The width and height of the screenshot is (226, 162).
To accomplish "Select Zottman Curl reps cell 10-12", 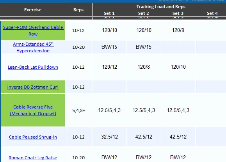I will (78, 87).
